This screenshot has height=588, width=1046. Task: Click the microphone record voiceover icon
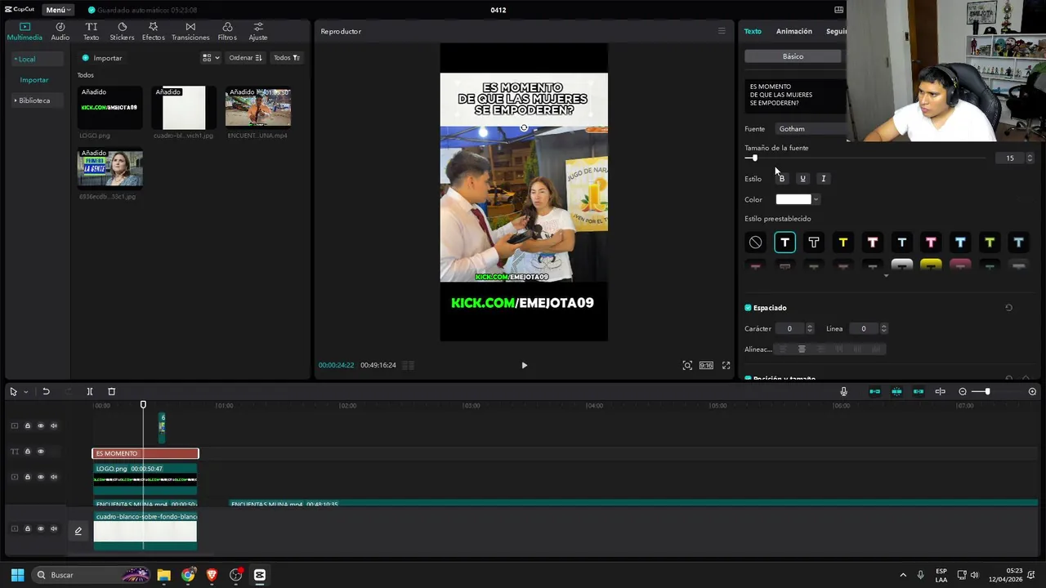click(x=844, y=392)
